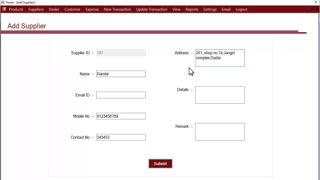Click the Mobile No field

(x=121, y=116)
